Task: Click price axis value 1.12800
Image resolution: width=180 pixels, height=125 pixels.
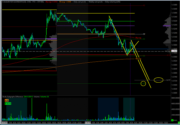Action: pos(174,73)
